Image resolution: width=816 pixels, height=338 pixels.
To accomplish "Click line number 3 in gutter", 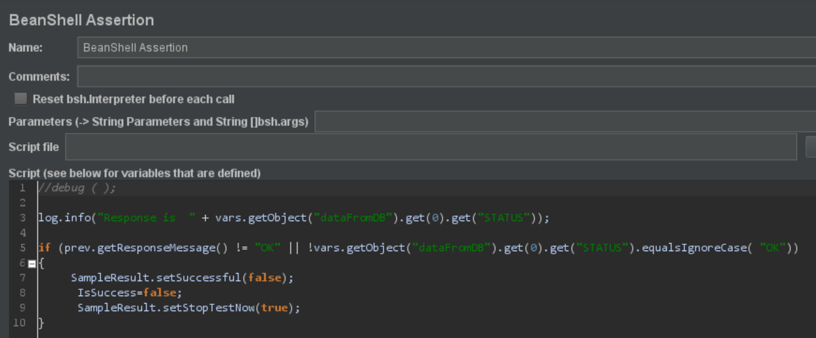I will (x=22, y=218).
